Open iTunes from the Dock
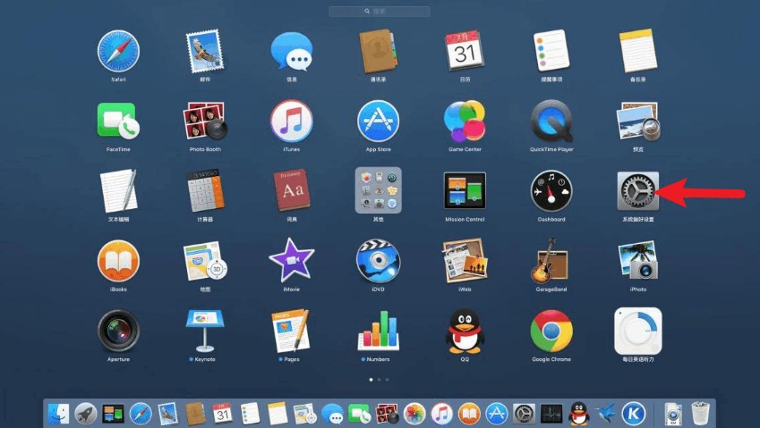The height and width of the screenshot is (428, 760). [x=441, y=414]
